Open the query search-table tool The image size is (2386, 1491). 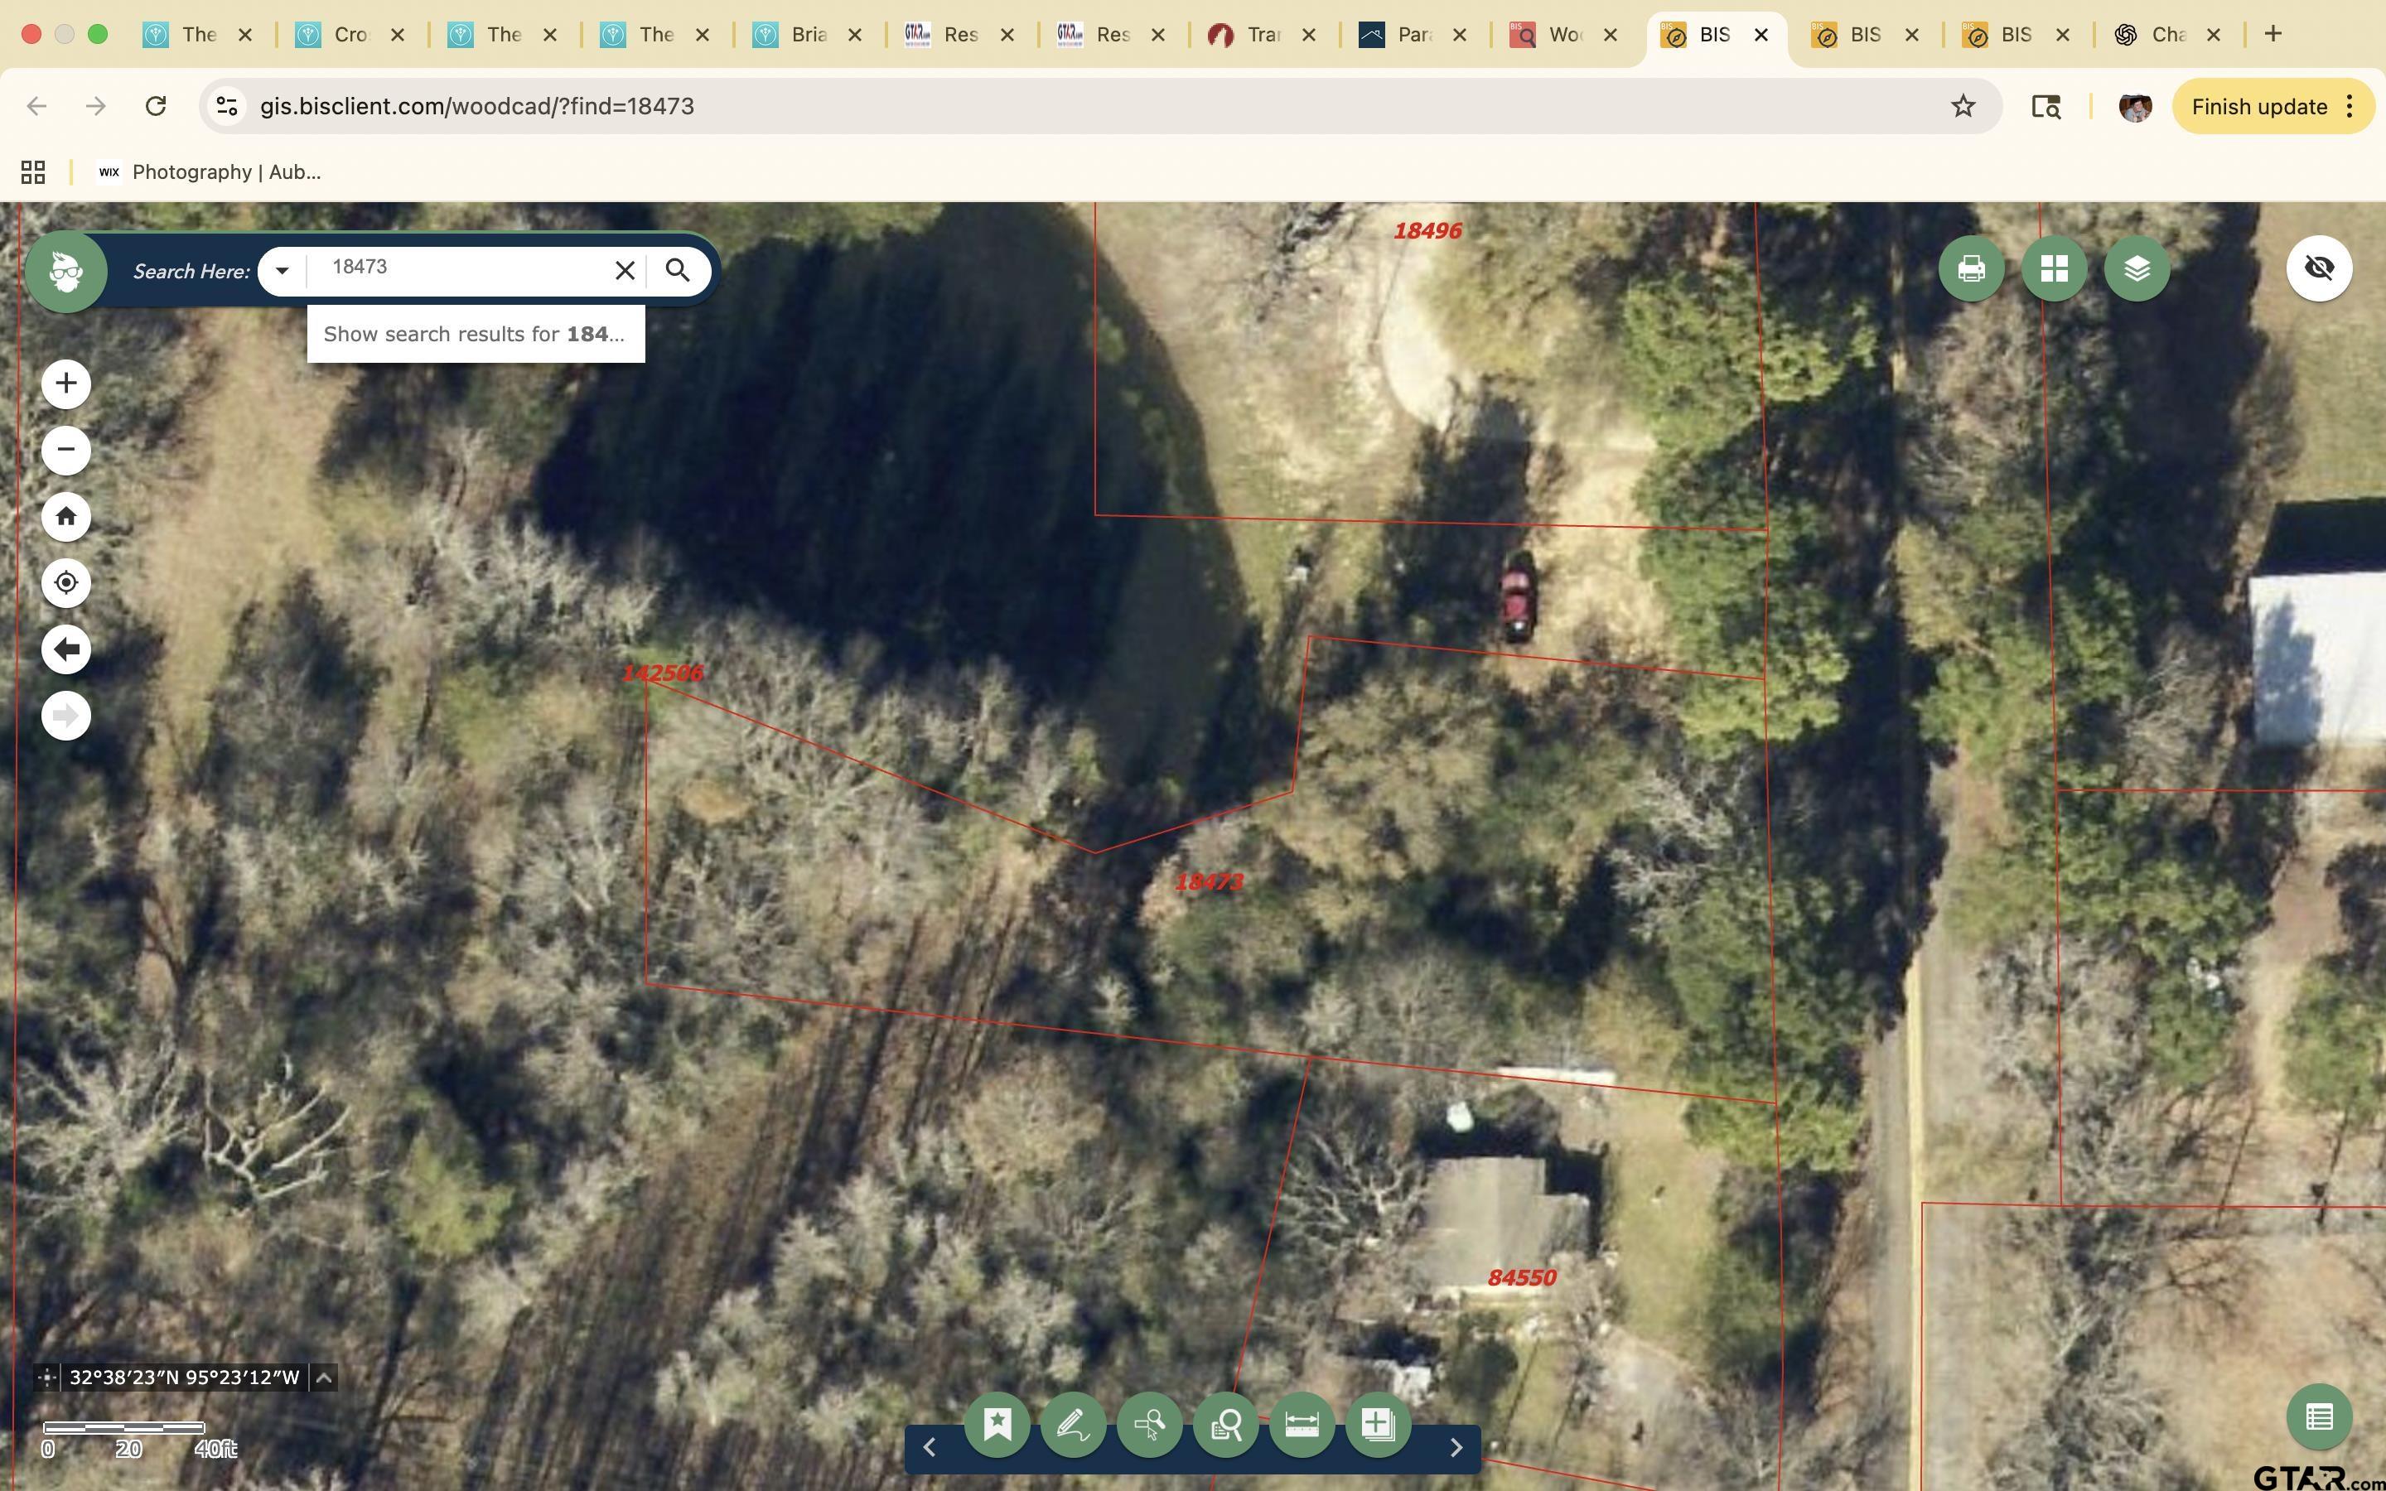tap(1225, 1424)
